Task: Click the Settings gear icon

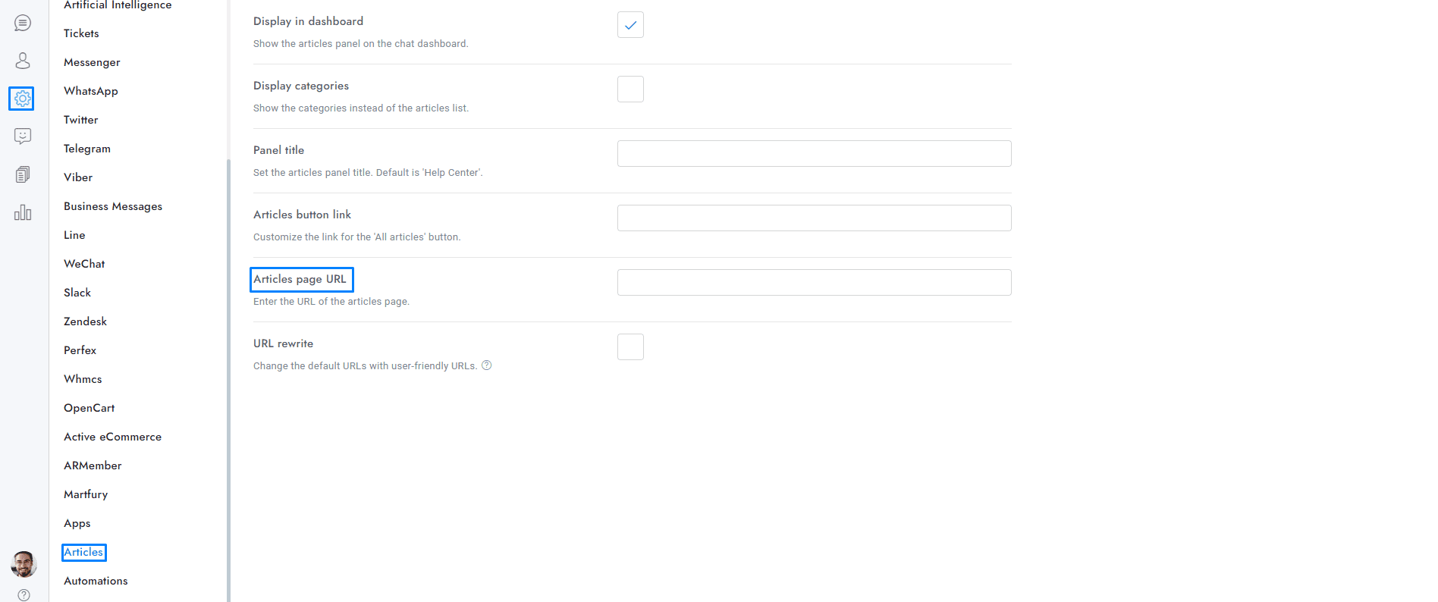Action: pyautogui.click(x=22, y=99)
